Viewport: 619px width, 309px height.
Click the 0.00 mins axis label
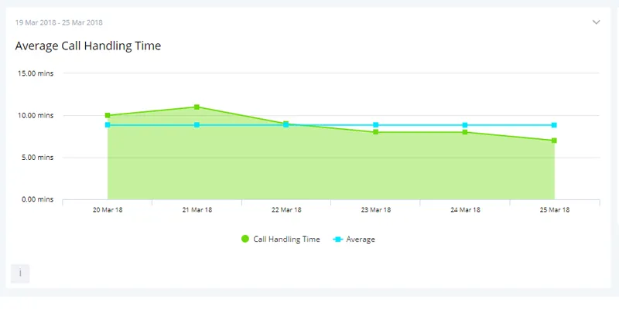(x=37, y=199)
